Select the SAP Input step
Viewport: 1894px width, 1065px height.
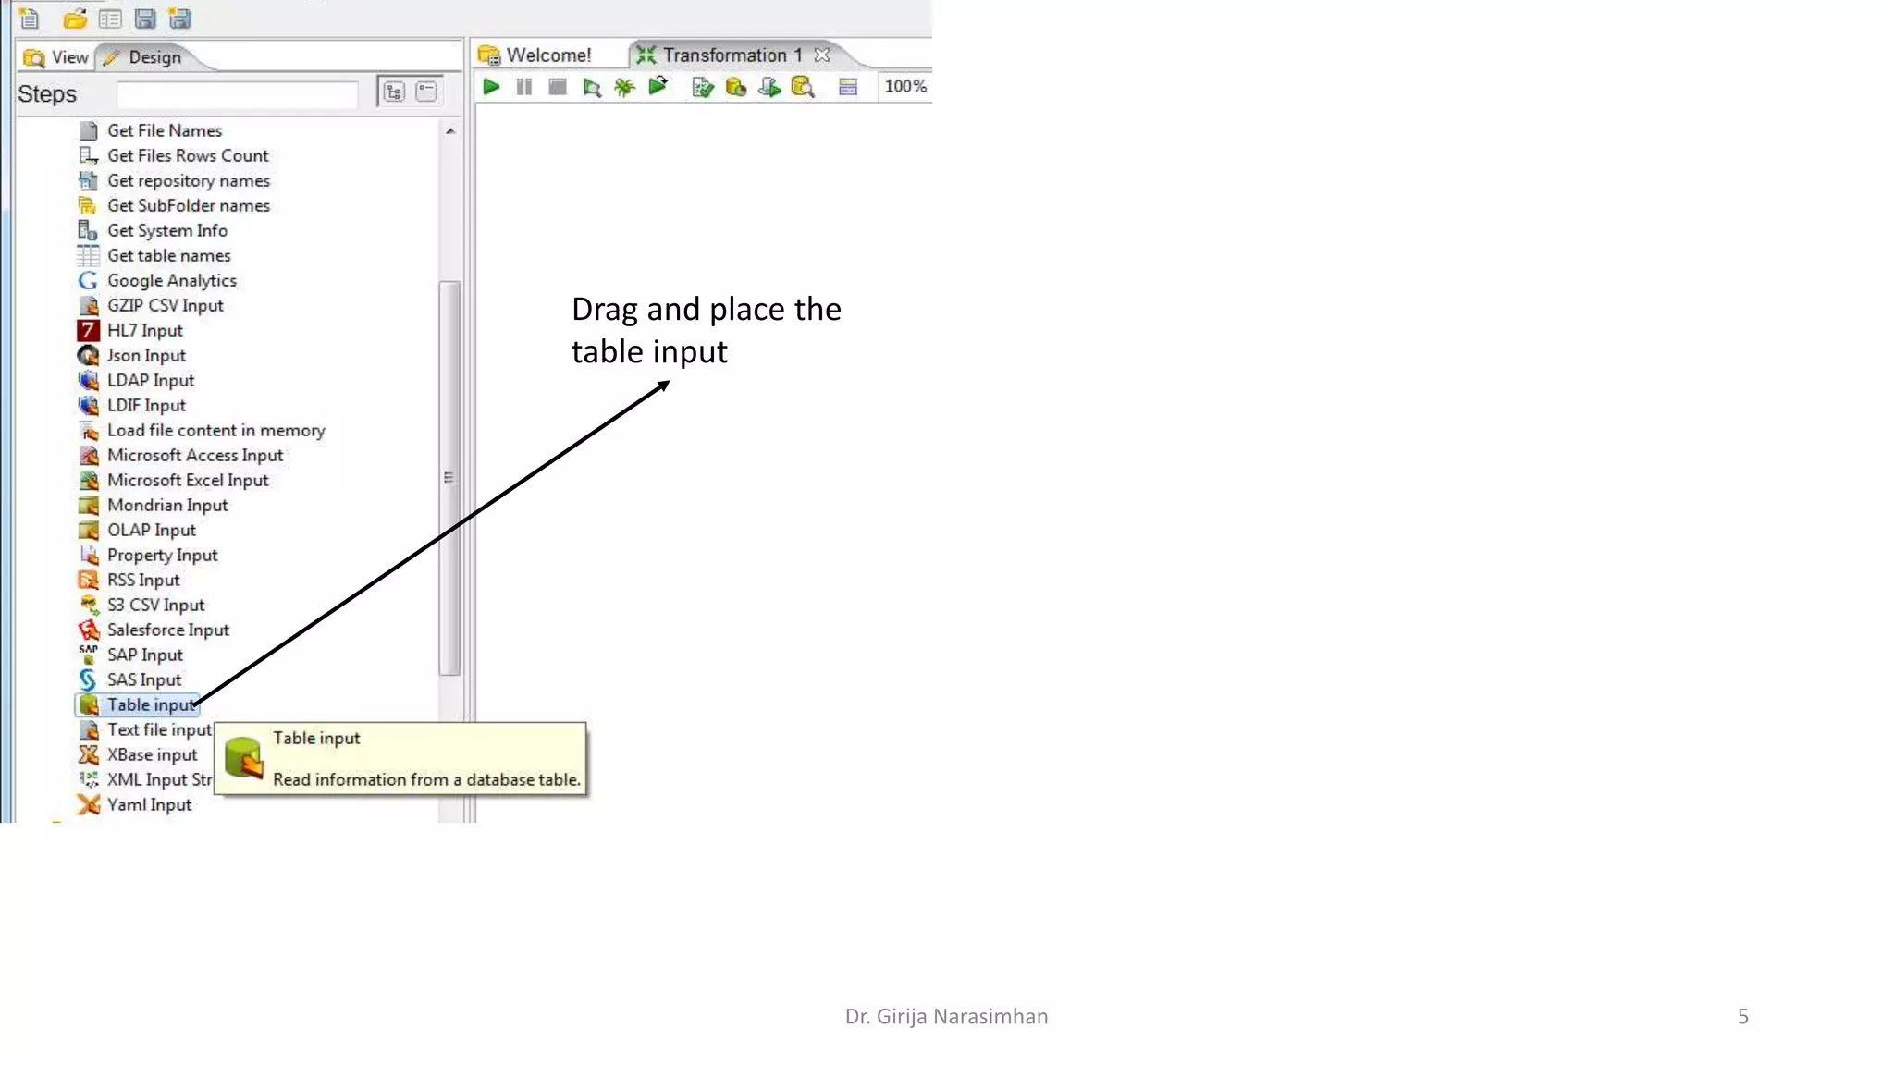(145, 655)
